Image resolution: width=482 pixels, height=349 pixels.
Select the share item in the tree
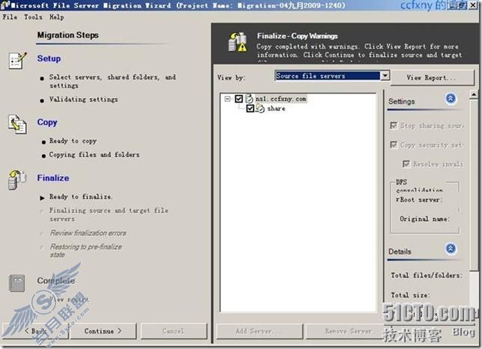tap(276, 109)
